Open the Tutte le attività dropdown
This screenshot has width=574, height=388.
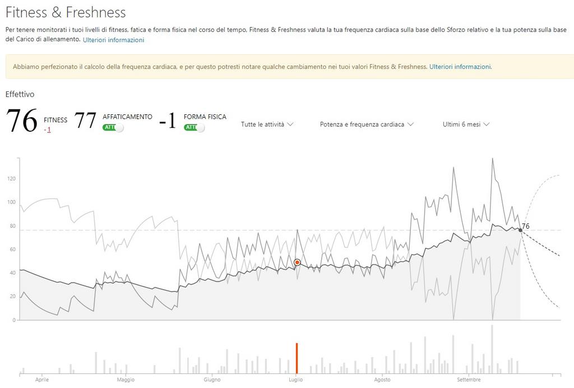click(267, 124)
